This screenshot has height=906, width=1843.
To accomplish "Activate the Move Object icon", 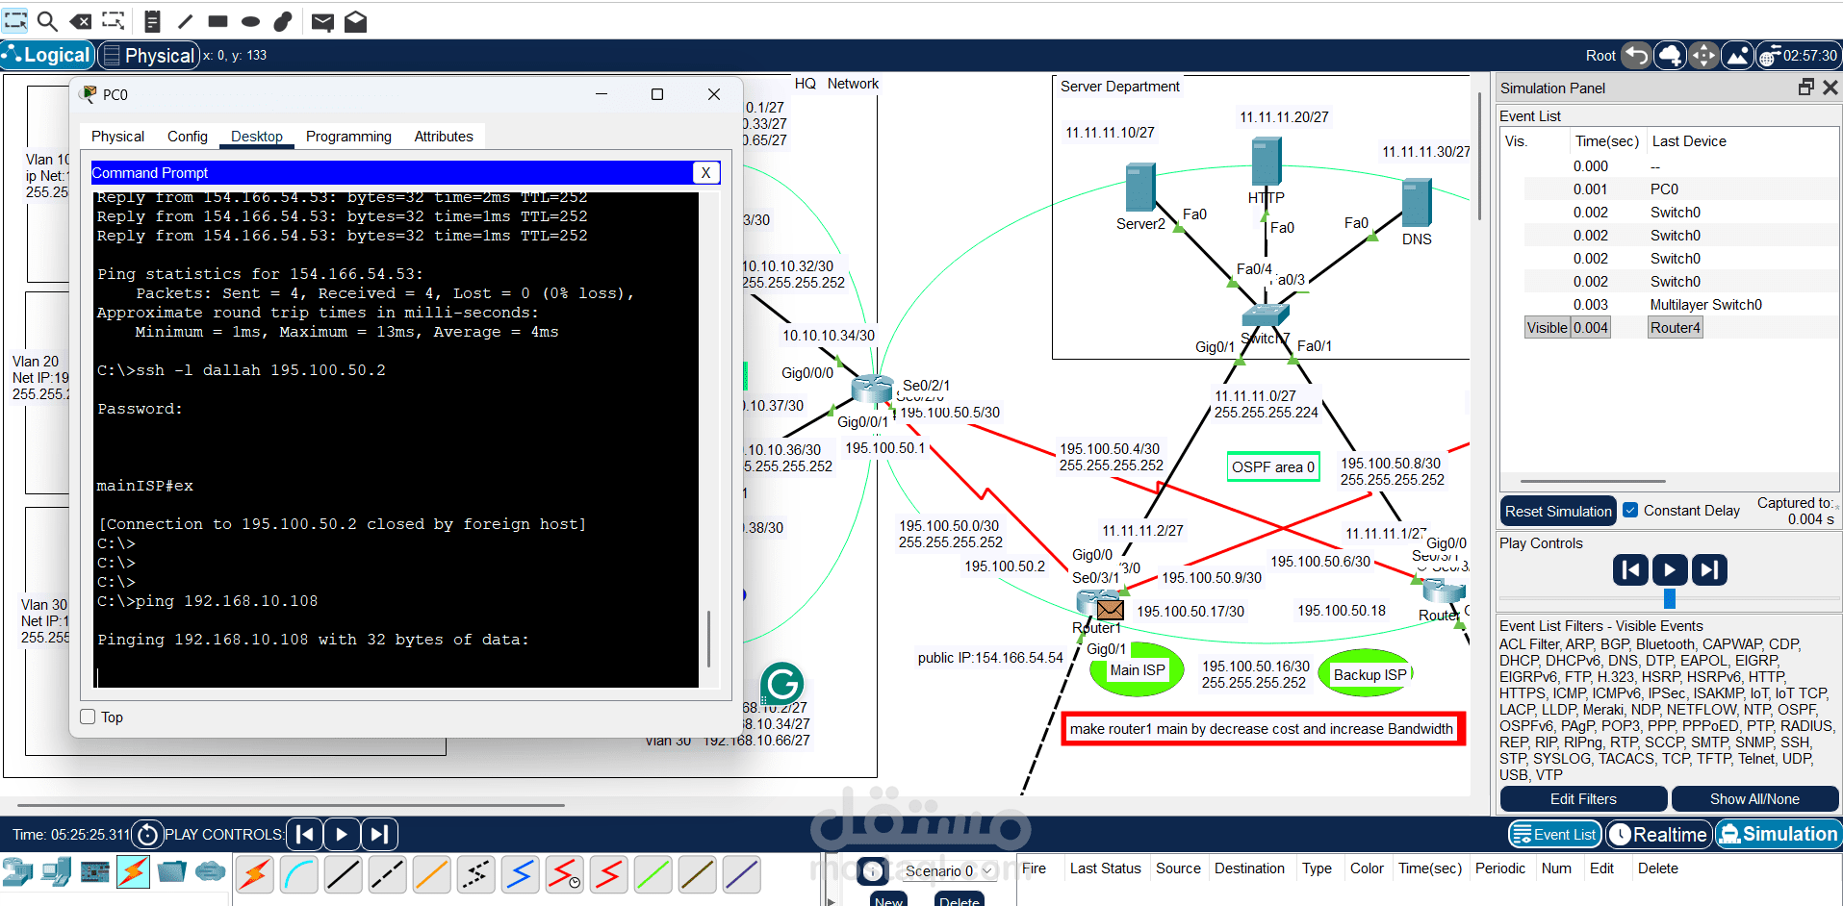I will (x=1703, y=56).
